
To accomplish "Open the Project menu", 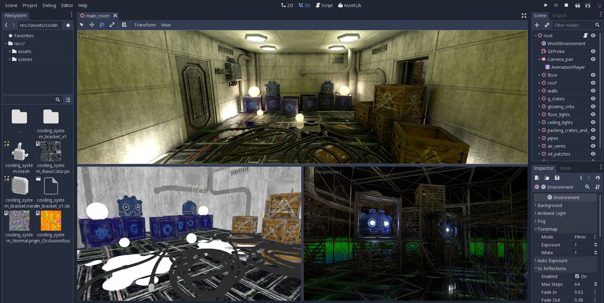I will click(30, 5).
